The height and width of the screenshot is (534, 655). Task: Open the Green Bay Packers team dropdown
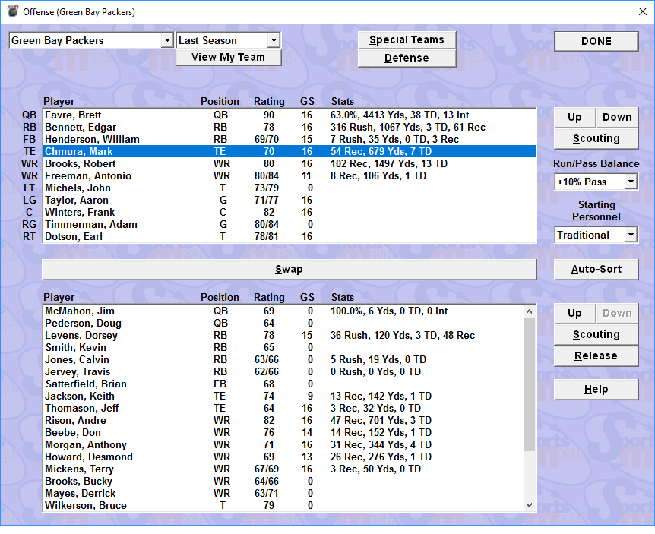[x=167, y=40]
